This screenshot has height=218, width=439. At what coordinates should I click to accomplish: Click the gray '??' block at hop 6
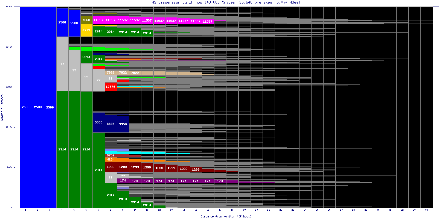pos(86,77)
